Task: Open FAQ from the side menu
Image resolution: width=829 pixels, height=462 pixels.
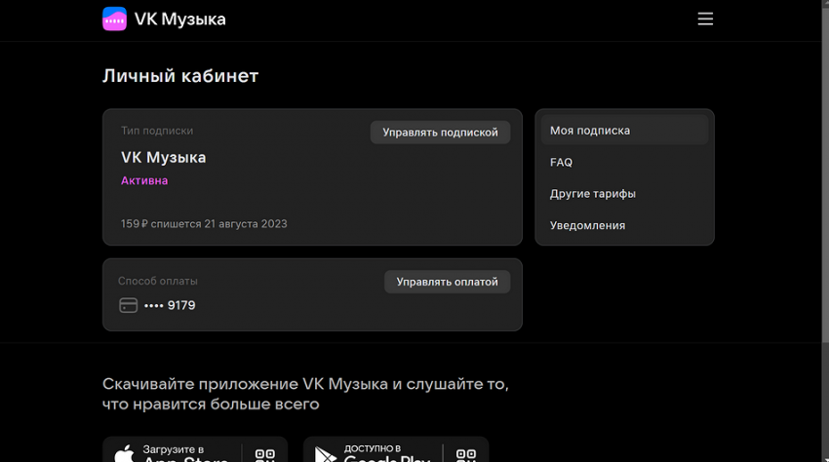Action: pyautogui.click(x=561, y=163)
